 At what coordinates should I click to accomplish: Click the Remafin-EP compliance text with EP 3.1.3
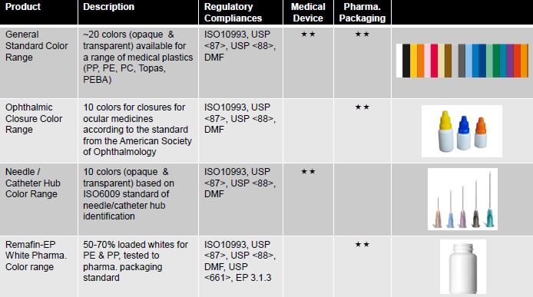(x=240, y=261)
